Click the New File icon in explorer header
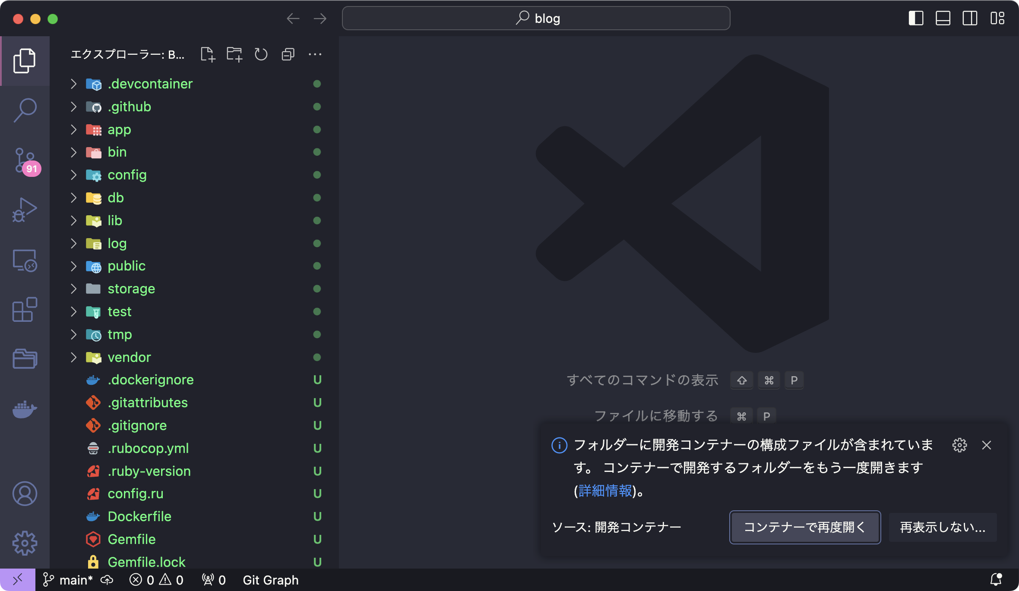1019x591 pixels. (x=208, y=54)
